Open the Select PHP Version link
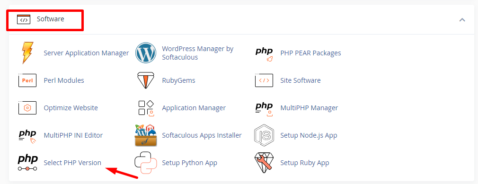The height and width of the screenshot is (184, 478). tap(72, 163)
